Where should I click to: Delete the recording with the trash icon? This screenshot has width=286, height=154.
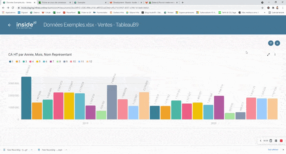pyautogui.click(x=271, y=141)
